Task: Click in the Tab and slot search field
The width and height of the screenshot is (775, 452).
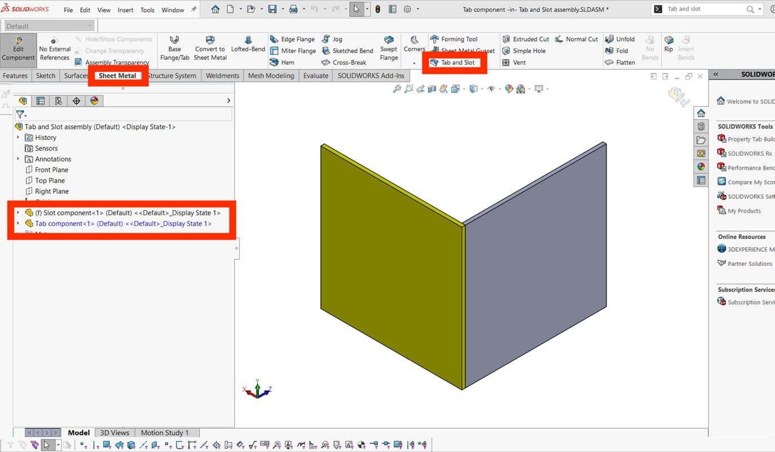Action: click(x=705, y=8)
